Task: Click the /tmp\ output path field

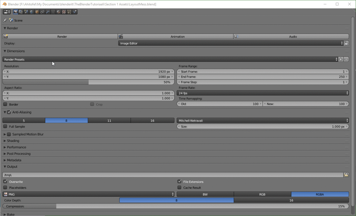Action: click(173, 175)
